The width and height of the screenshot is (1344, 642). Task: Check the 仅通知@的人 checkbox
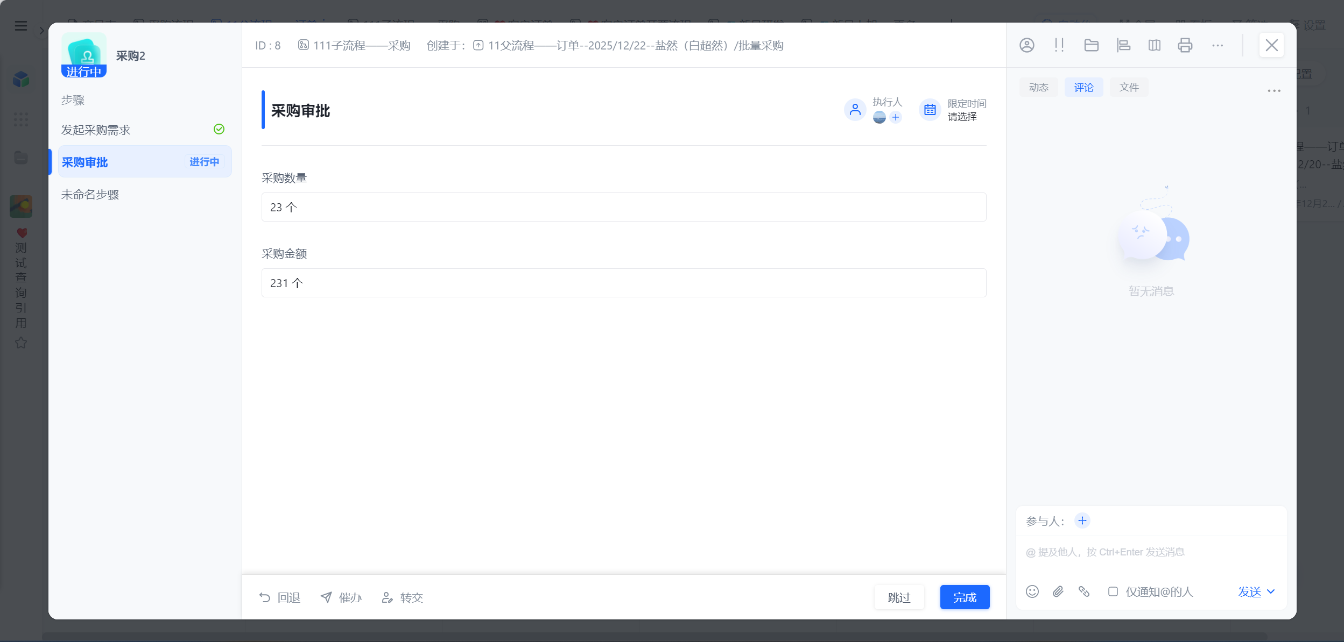(x=1113, y=591)
